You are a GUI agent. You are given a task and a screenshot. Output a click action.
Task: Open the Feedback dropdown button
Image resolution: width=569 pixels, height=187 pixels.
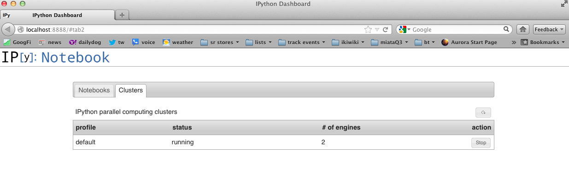tap(549, 29)
